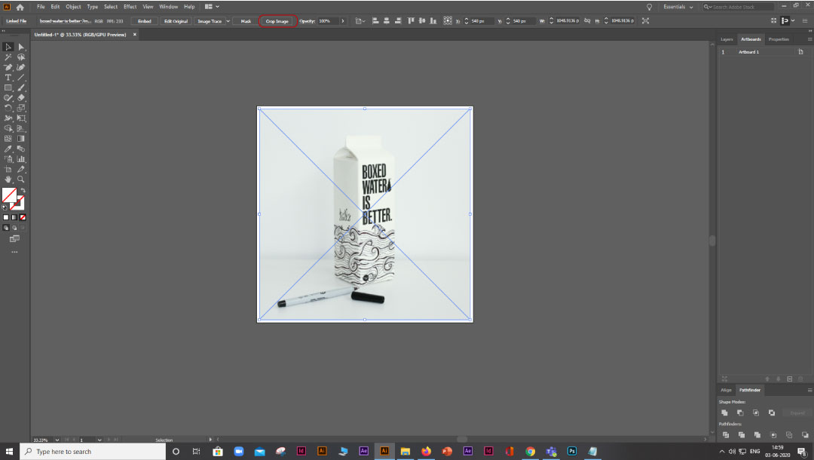814x460 pixels.
Task: Open the Arrange Documents dropdown
Action: point(211,7)
